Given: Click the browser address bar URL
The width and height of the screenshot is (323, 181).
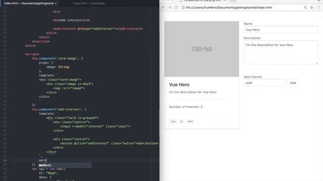Looking at the screenshot, I should 229,8.
